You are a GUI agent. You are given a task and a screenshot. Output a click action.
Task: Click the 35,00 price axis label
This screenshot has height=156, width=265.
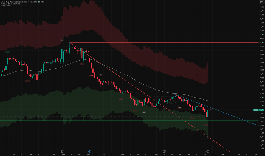click(x=262, y=58)
